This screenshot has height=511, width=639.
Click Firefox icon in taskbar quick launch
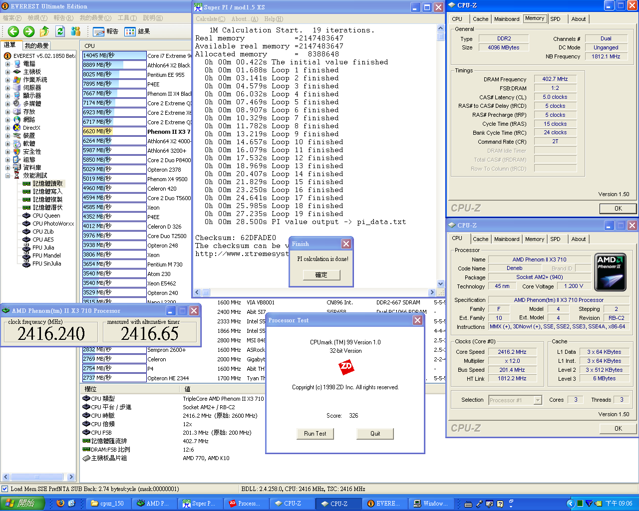point(60,504)
